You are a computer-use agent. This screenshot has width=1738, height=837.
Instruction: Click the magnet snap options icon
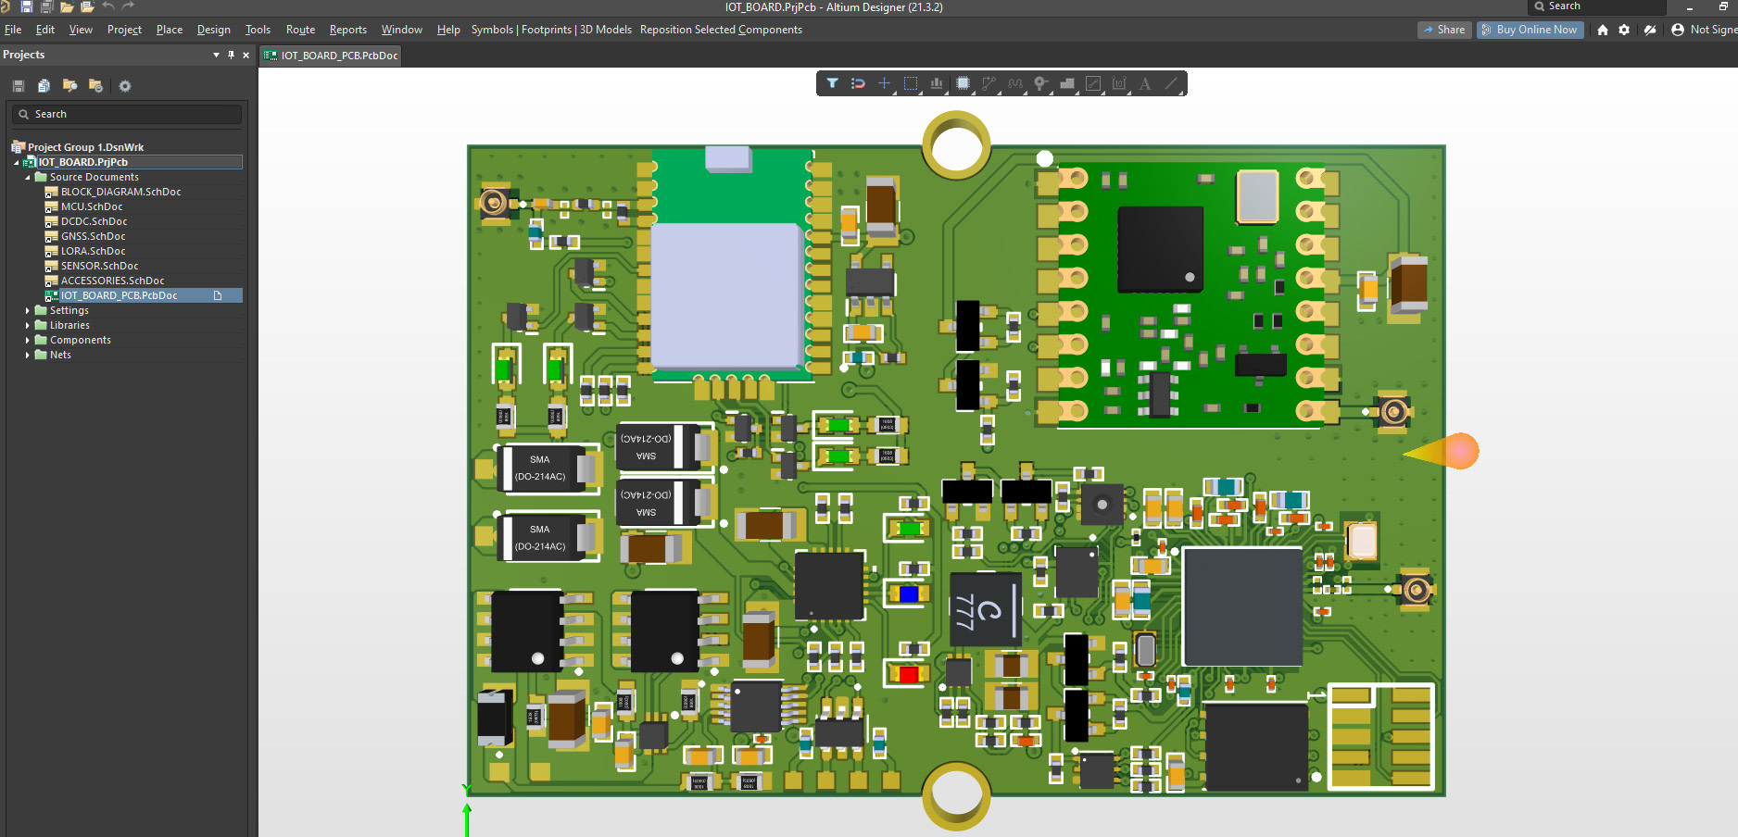pos(858,84)
